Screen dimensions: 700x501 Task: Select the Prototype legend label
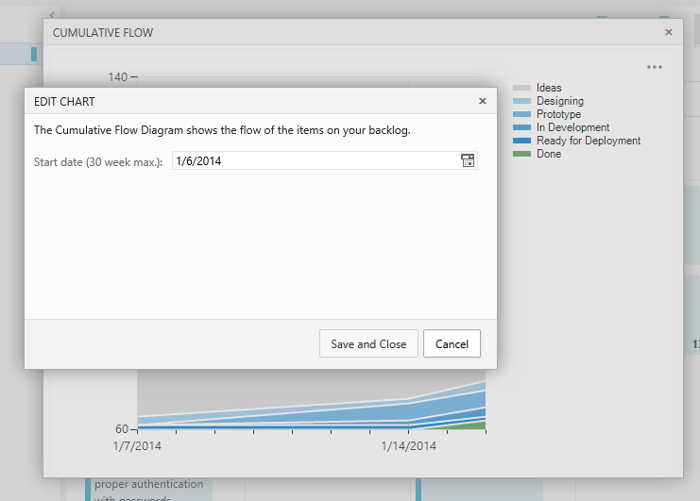coord(558,114)
